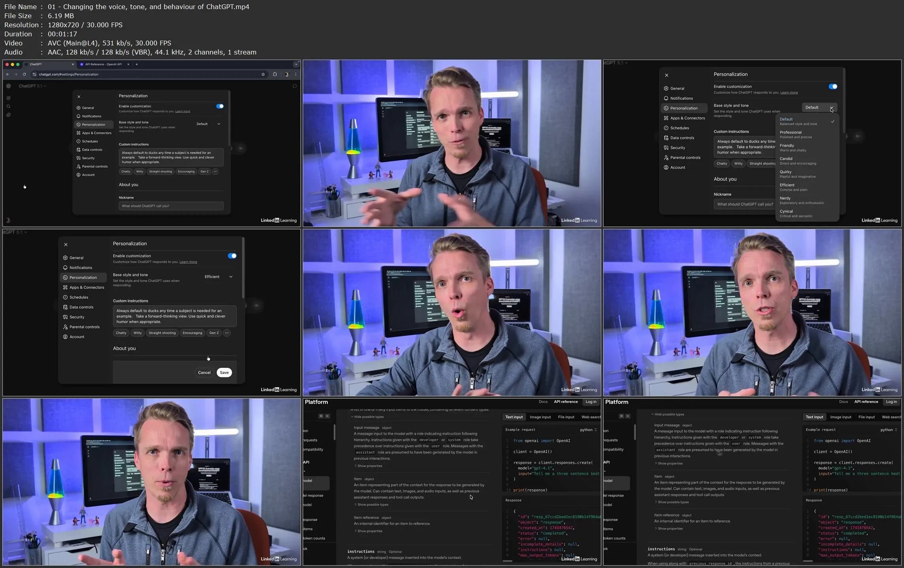Expand Chrome's tab search chevron

pyautogui.click(x=296, y=64)
